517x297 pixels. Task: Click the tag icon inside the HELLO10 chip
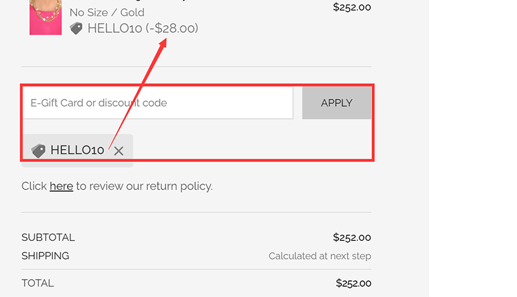[x=38, y=150]
